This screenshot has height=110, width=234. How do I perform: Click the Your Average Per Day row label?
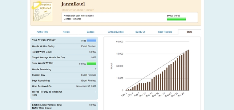tap(44, 40)
